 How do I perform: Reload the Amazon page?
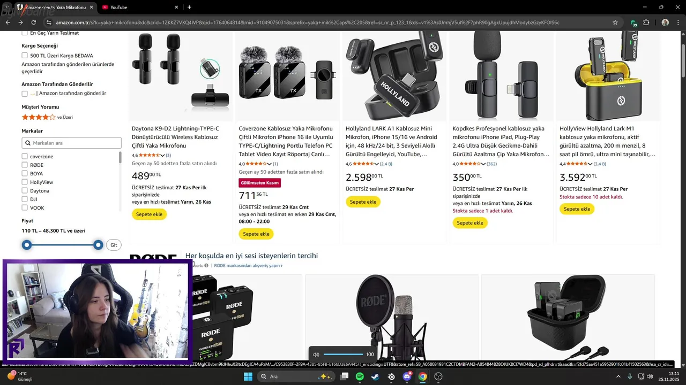(34, 22)
